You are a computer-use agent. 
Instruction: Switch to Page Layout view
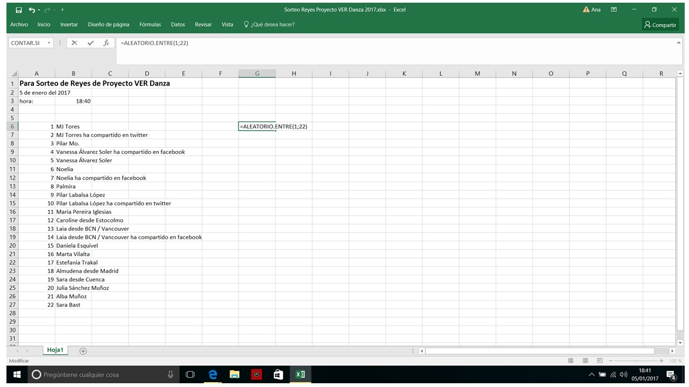[x=585, y=361]
